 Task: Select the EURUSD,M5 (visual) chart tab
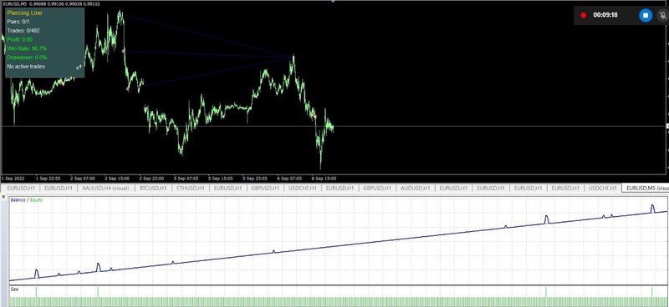[x=645, y=188]
